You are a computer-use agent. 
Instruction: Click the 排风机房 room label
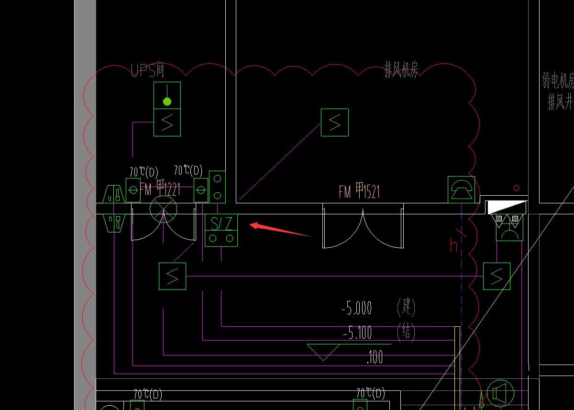(401, 69)
